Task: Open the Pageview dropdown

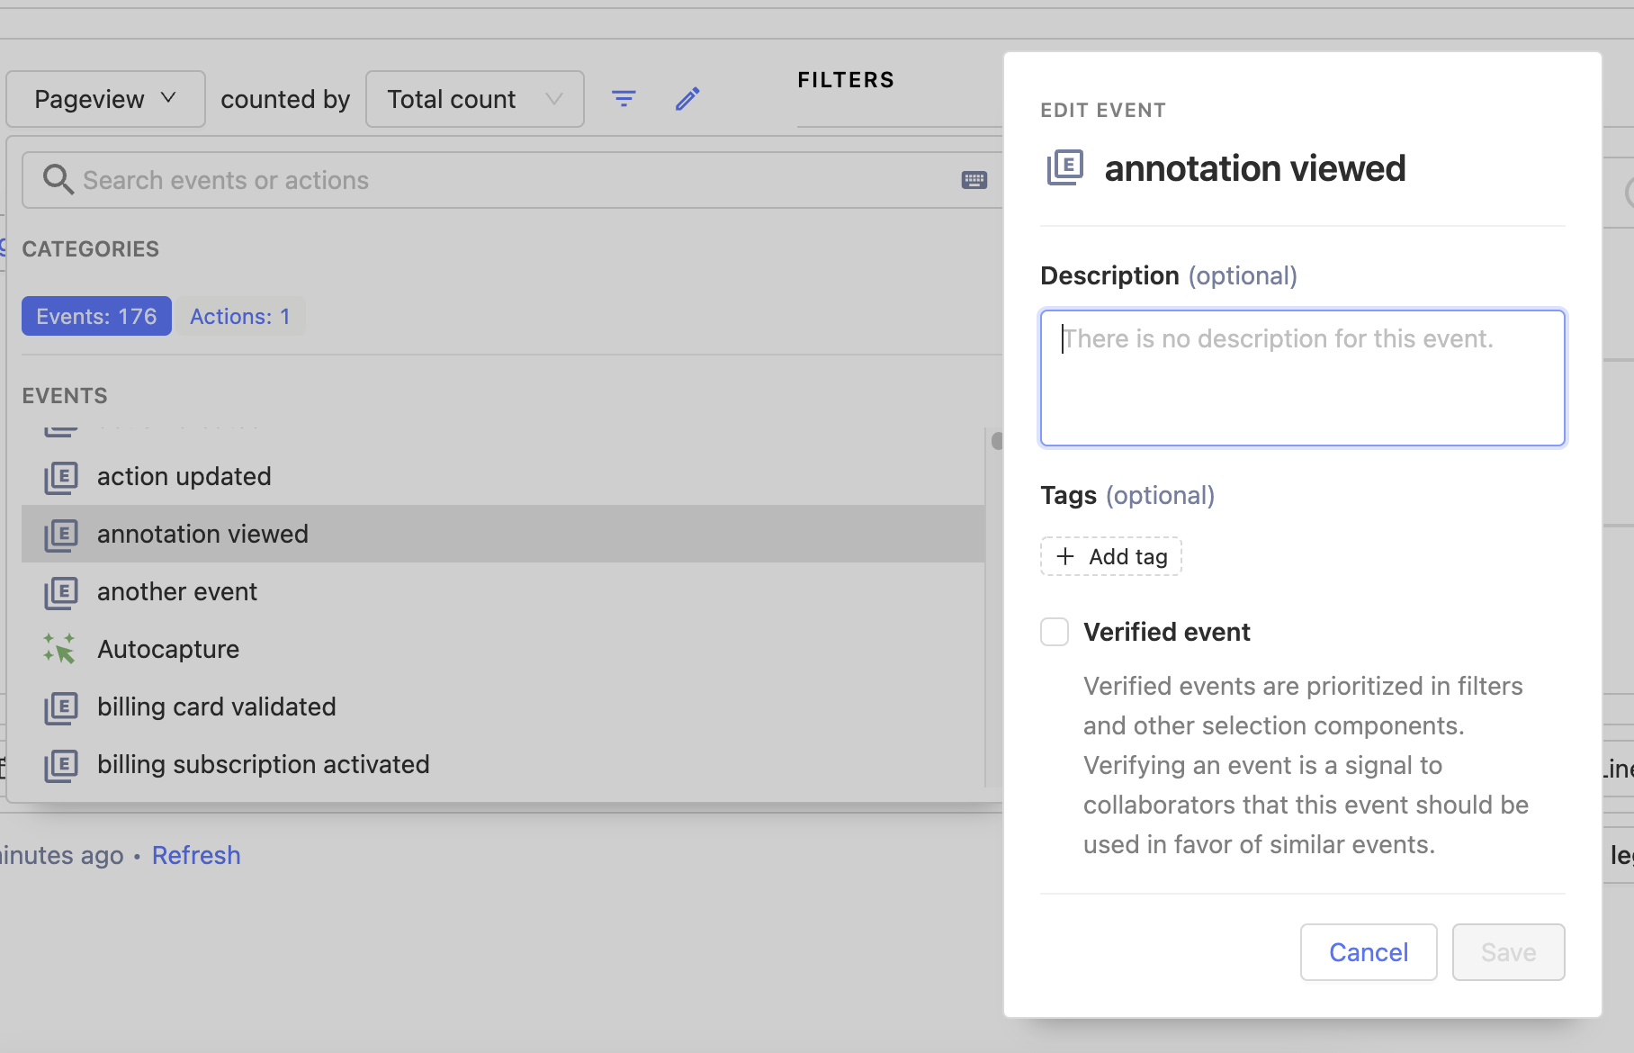Action: 105,99
